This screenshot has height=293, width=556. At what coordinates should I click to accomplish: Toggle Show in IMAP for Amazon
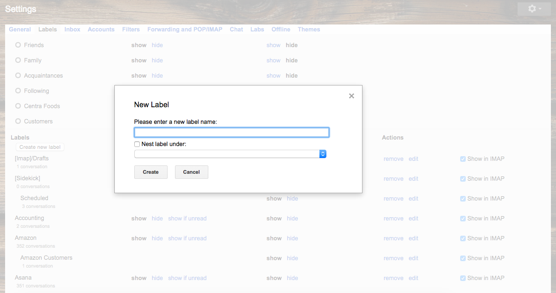pos(463,238)
